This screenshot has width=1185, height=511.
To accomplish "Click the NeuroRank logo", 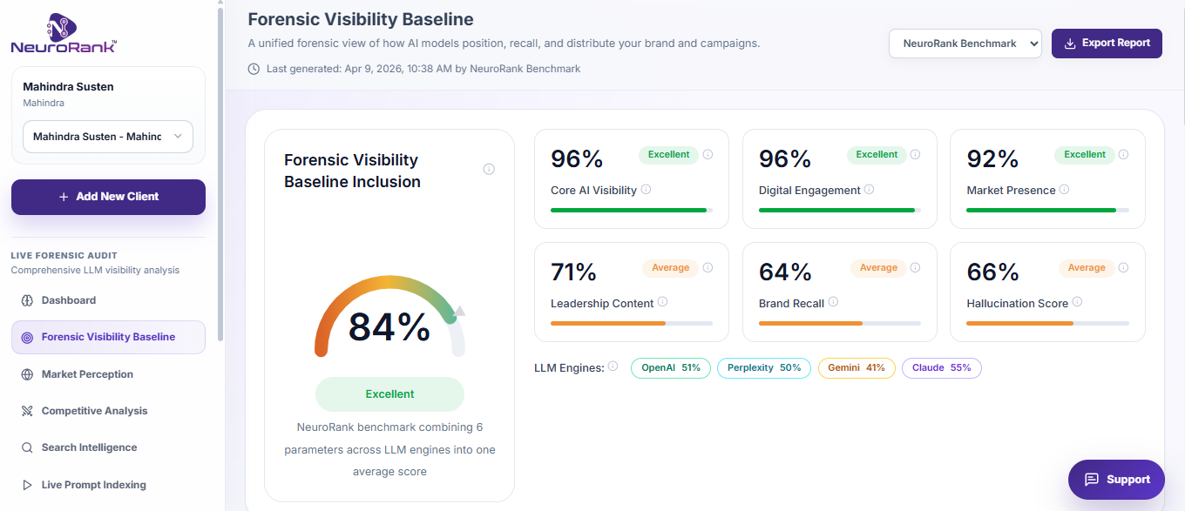I will point(64,34).
